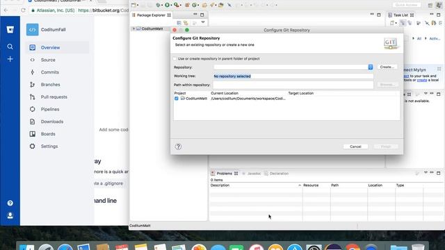Check 'Use or create repository in parent folder'

pos(175,58)
